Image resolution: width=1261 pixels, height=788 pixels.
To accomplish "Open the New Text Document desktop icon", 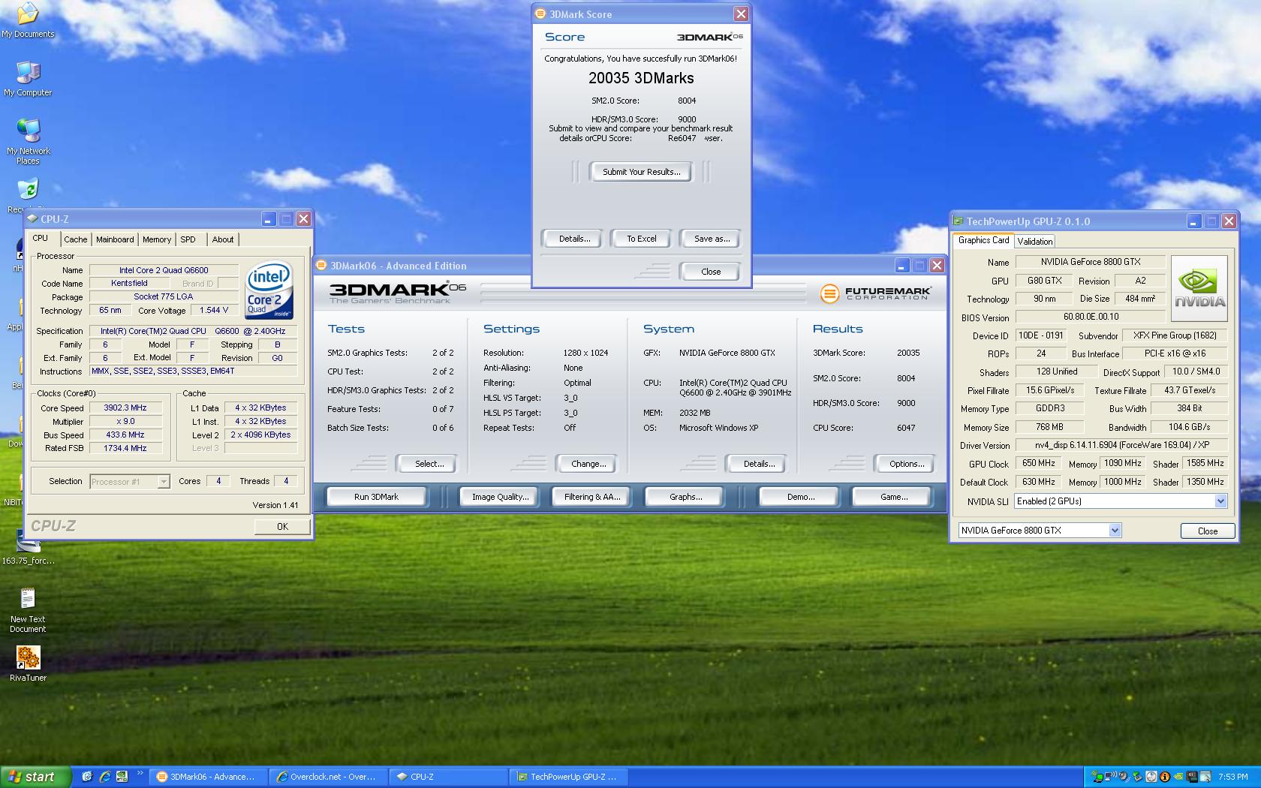I will tap(28, 611).
